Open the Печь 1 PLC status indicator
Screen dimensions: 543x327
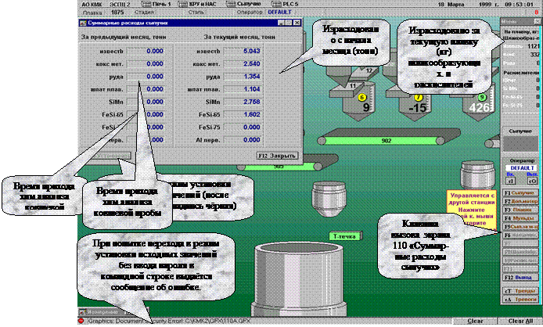tap(156, 4)
